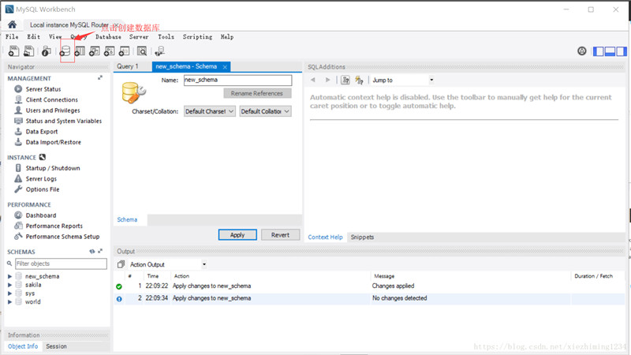The width and height of the screenshot is (631, 355).
Task: Click the Revert button
Action: (280, 235)
